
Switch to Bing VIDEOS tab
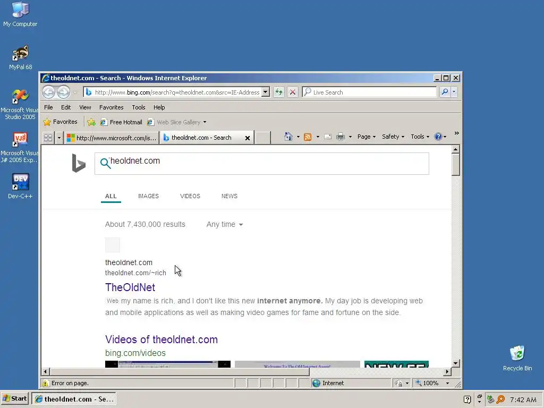click(190, 196)
